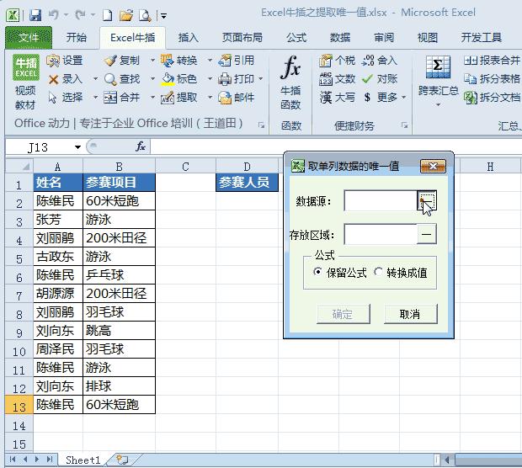Expand the 转换 dropdown arrow
Image resolution: width=522 pixels, height=468 pixels.
click(210, 61)
